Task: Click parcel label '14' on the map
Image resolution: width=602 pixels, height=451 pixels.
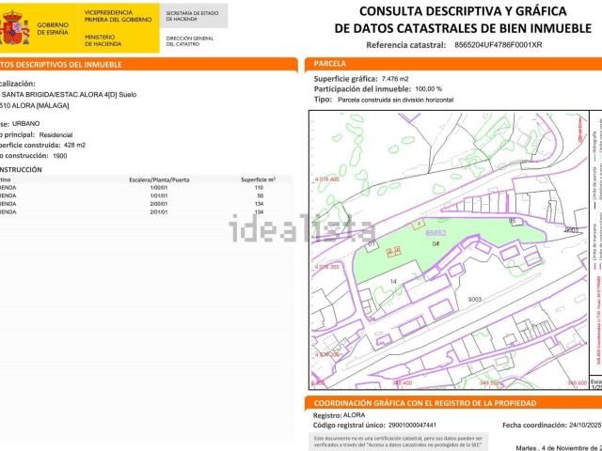Action: tap(393, 282)
